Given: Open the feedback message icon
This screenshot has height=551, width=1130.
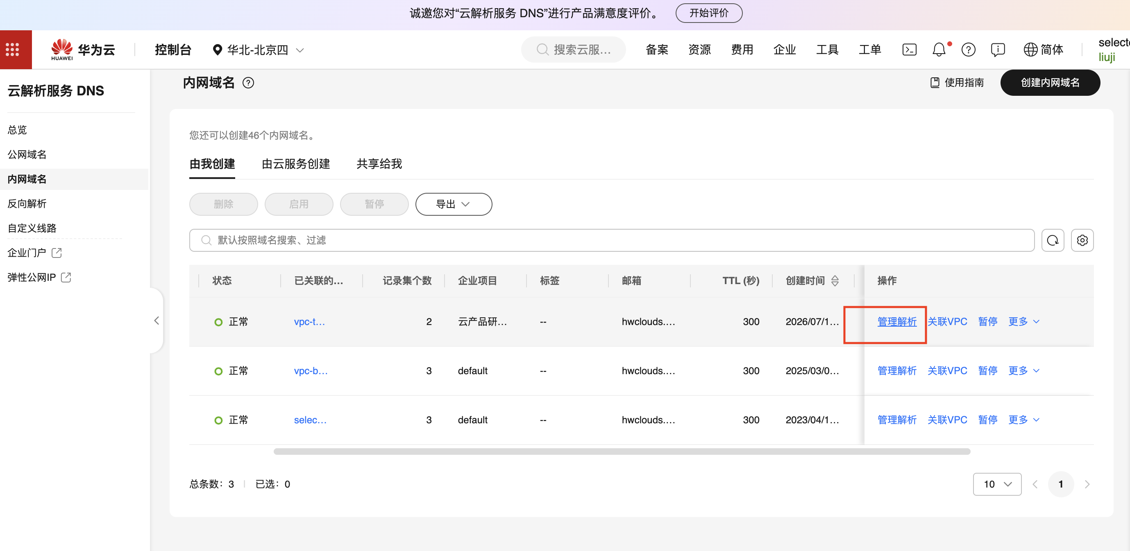Looking at the screenshot, I should (x=998, y=50).
